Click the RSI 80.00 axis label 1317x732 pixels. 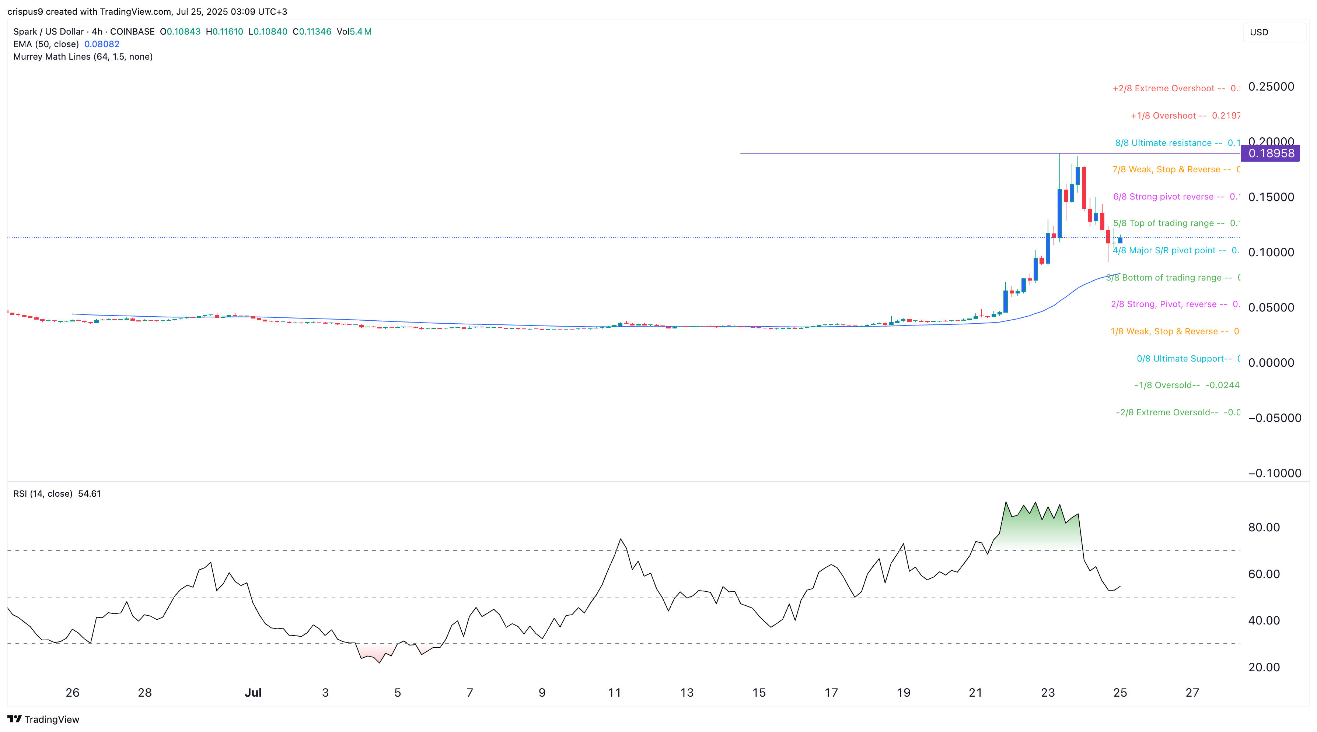(x=1264, y=527)
